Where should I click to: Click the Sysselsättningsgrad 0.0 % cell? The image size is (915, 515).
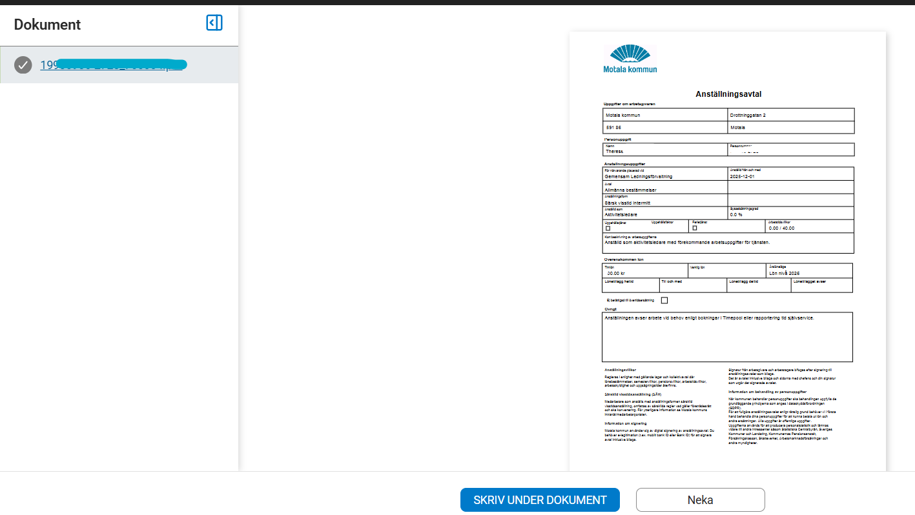pos(790,213)
